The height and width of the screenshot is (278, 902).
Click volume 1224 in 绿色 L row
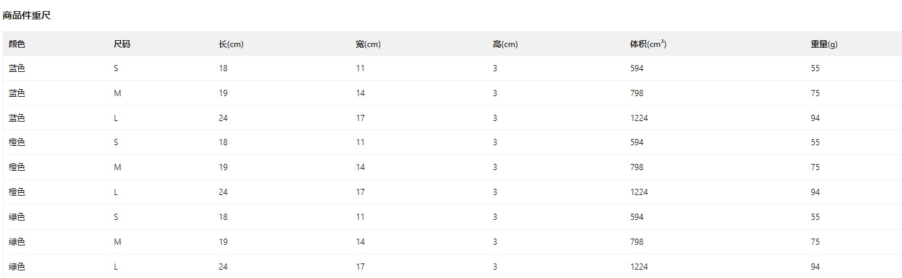639,267
